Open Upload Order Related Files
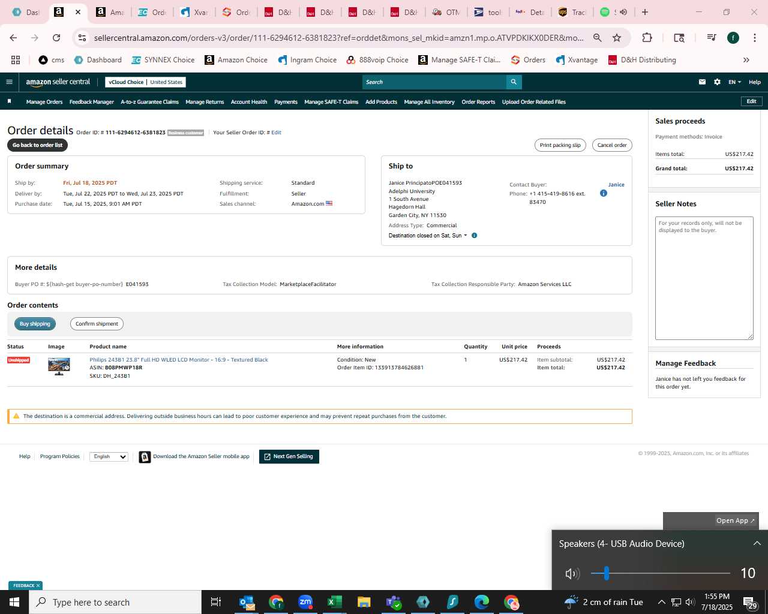Screen dimensions: 768x614 [x=534, y=102]
